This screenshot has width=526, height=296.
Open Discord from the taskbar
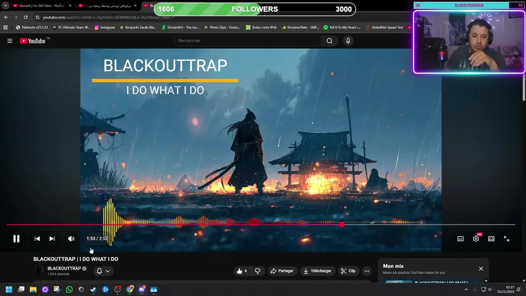142,289
